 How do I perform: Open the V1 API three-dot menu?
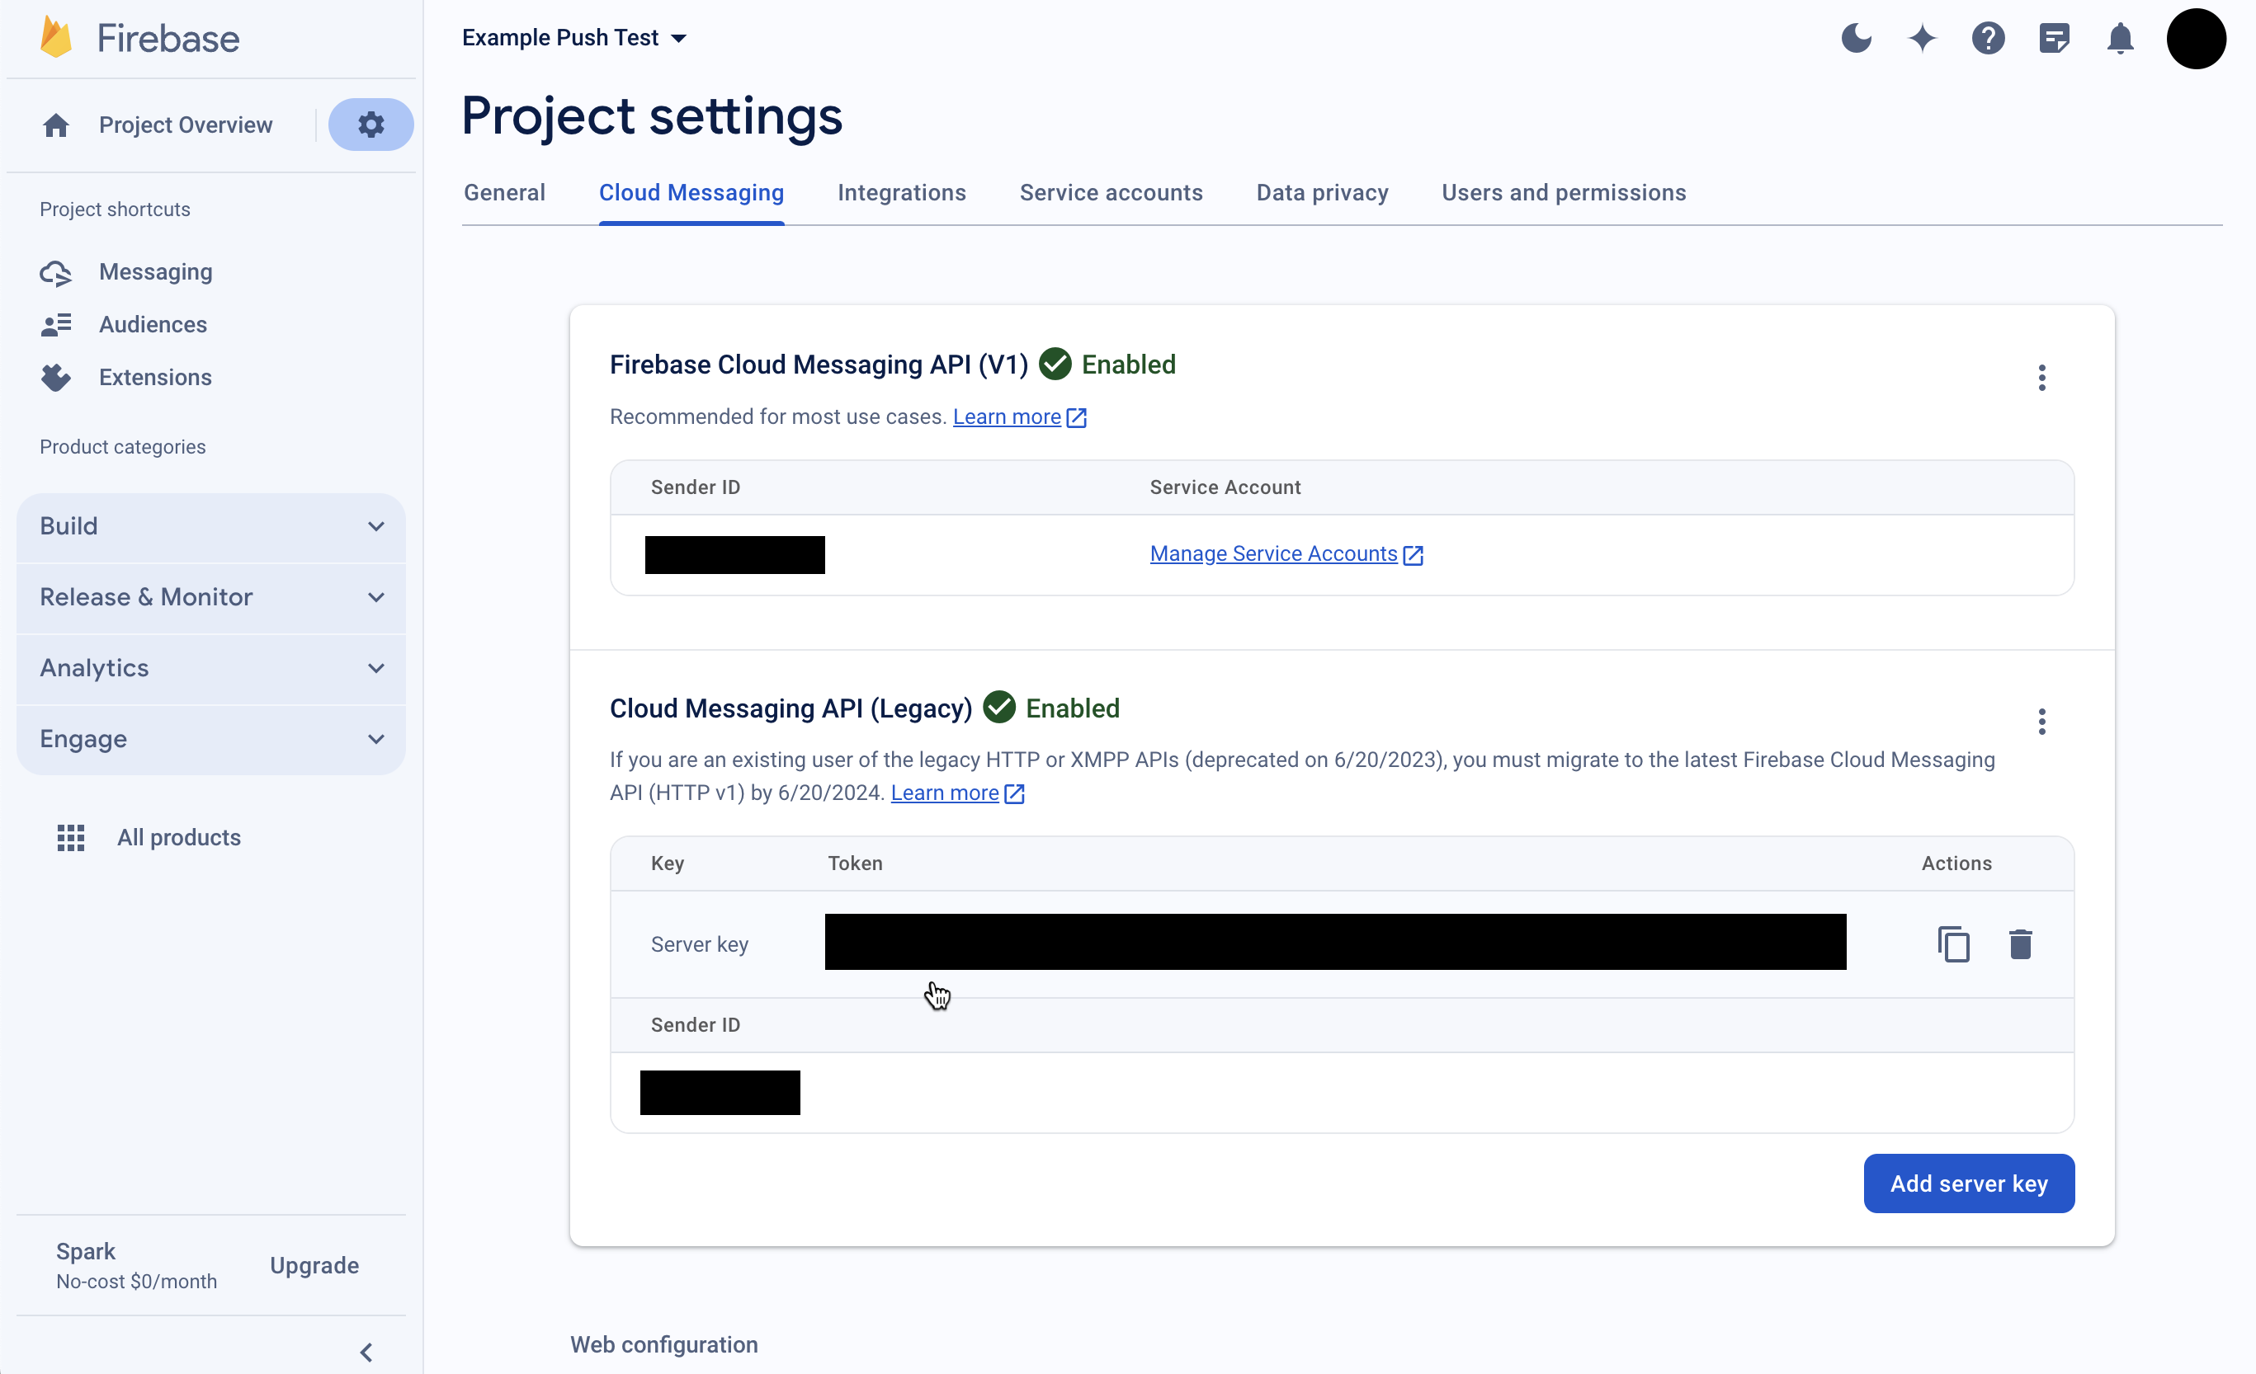tap(2041, 377)
